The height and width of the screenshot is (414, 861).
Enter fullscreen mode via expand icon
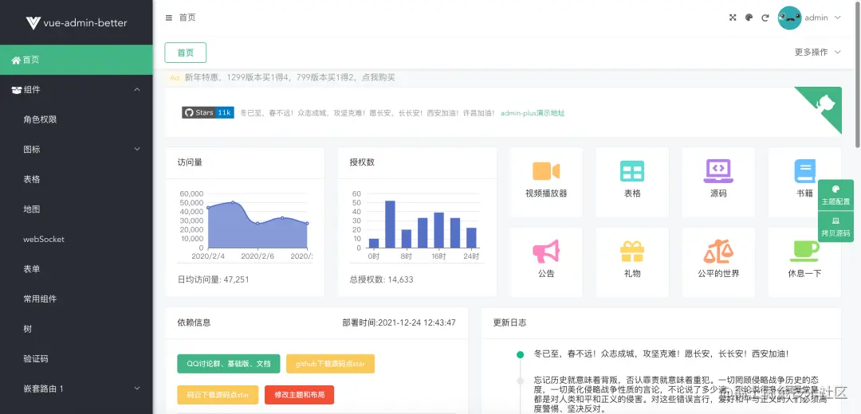[x=733, y=18]
